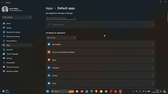Click the magnifier icon in Find a setting box
This screenshot has height=94, width=168.
click(x=30, y=17)
